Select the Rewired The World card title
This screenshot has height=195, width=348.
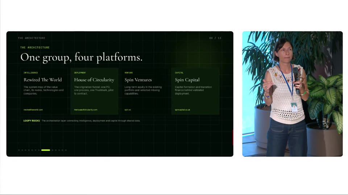click(43, 80)
